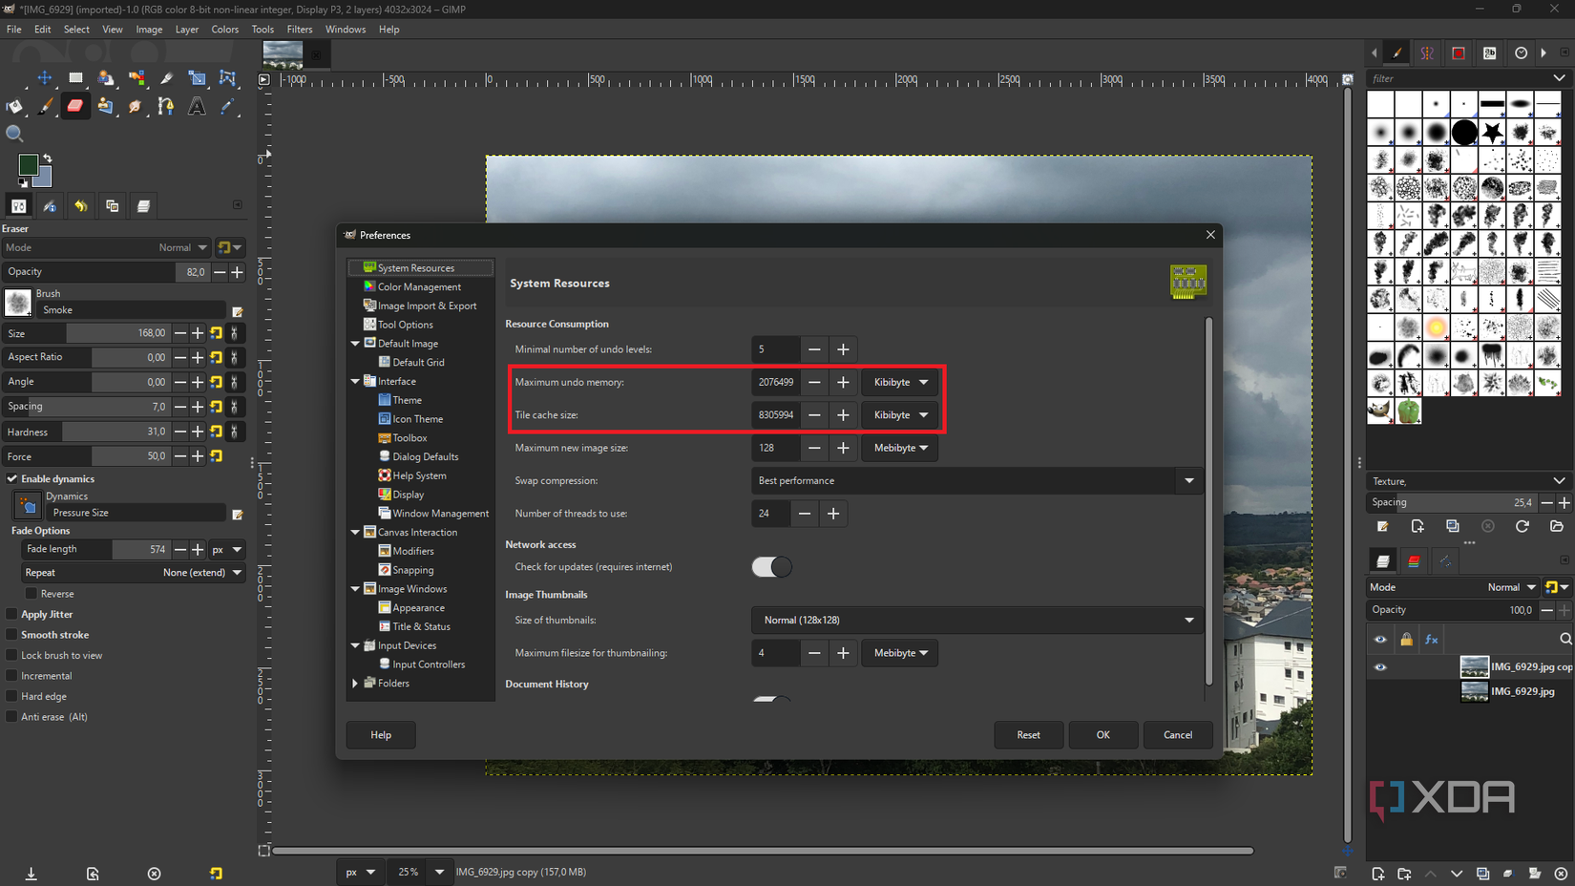Select the Move tool
Image resolution: width=1575 pixels, height=886 pixels.
[x=44, y=78]
